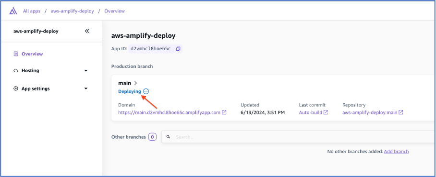This screenshot has width=436, height=177.
Task: Click the Overview document icon in sidebar
Action: pos(16,54)
